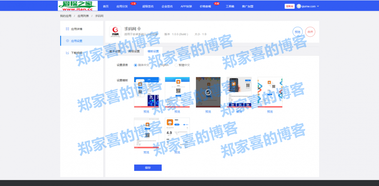Click 预览 under the colorful zigzag template

pos(270,112)
